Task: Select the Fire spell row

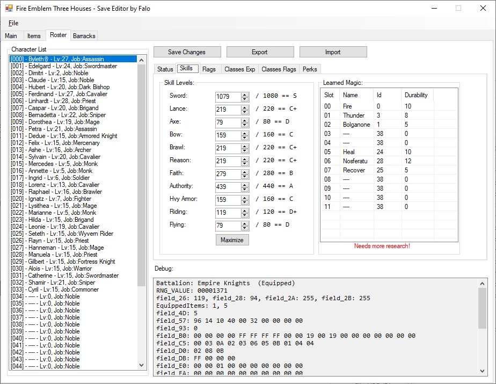Action: click(x=389, y=106)
